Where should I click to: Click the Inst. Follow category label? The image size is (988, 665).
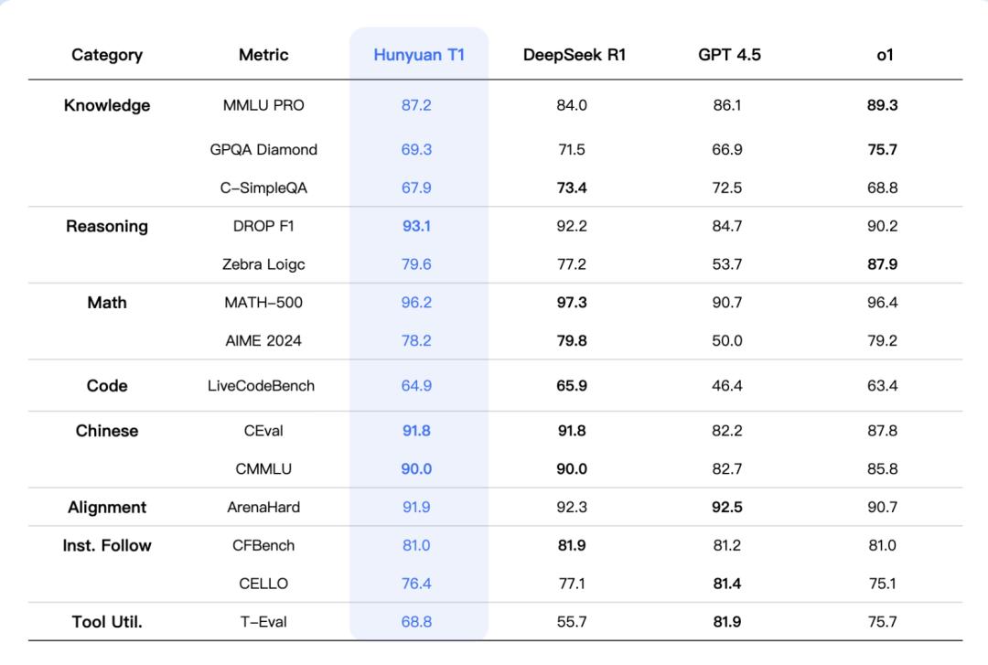coord(107,545)
